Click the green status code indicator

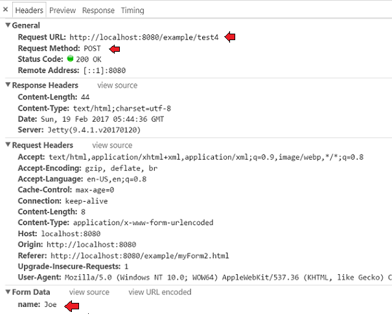(x=71, y=59)
